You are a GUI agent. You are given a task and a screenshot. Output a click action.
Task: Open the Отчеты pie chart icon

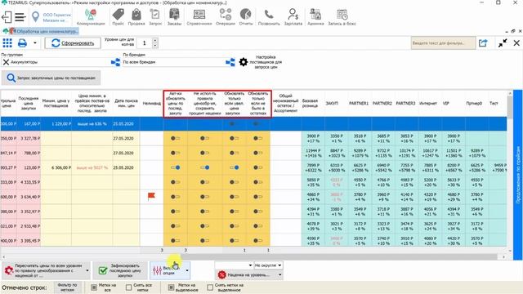tap(246, 17)
